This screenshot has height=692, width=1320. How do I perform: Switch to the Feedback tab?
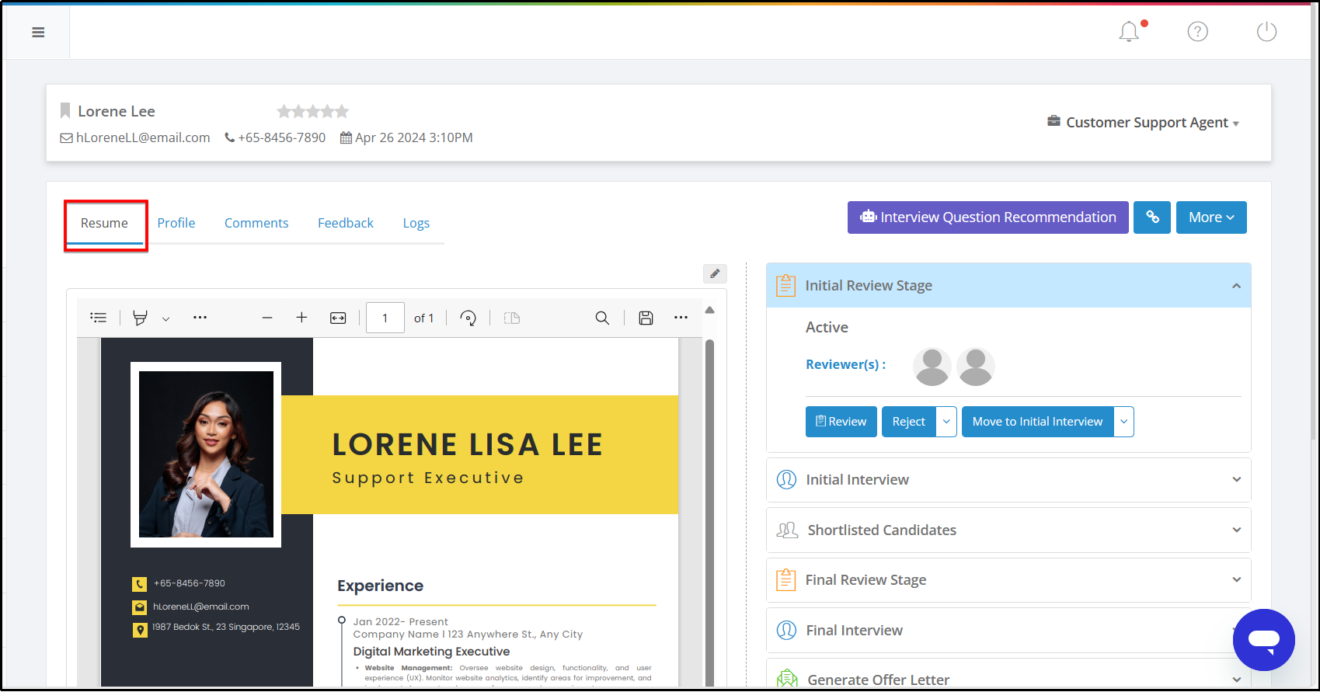(346, 223)
